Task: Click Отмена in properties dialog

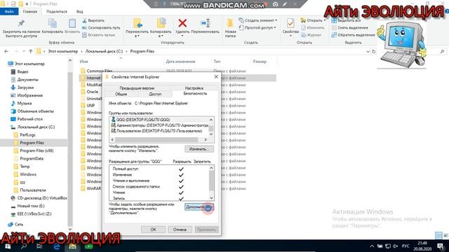Action: click(x=180, y=230)
